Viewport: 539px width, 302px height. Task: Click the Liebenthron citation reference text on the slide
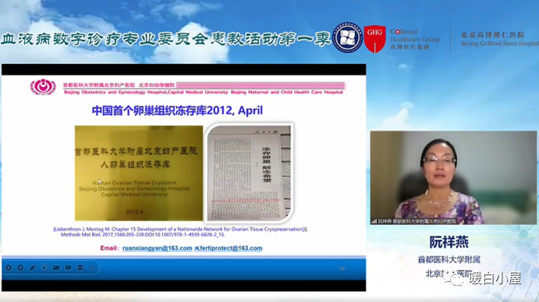[x=180, y=232]
